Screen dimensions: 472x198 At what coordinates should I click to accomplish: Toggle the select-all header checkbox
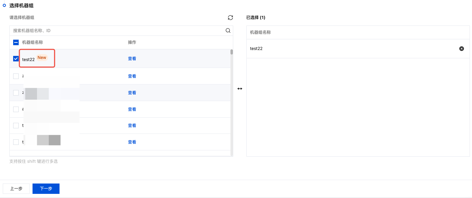pos(16,42)
